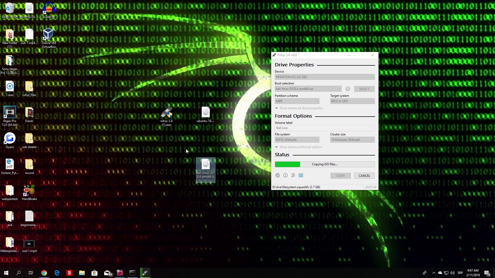Select the HandBrake shortcut
Screen dimensions: 495x278
29,193
